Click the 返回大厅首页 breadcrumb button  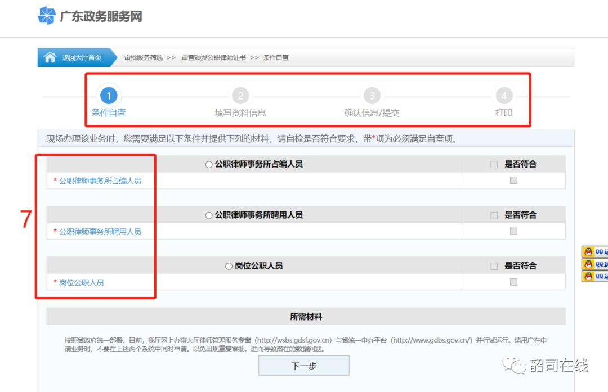click(77, 57)
